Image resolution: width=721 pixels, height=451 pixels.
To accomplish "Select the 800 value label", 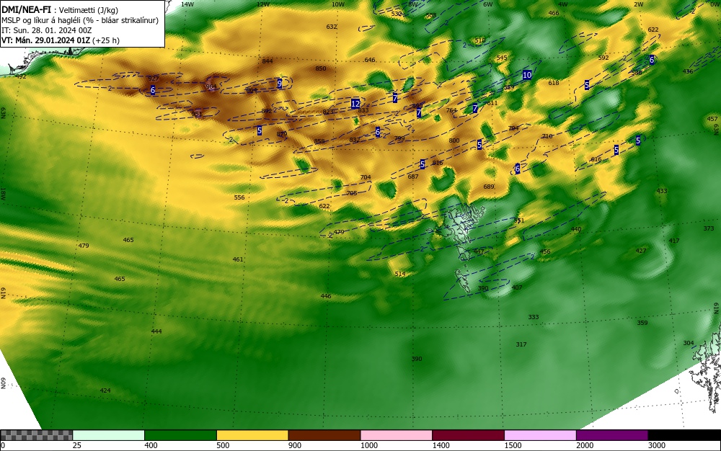I will (454, 140).
